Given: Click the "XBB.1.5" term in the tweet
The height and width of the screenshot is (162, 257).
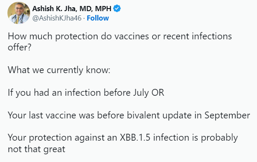Looking at the screenshot, I should click(x=135, y=138).
